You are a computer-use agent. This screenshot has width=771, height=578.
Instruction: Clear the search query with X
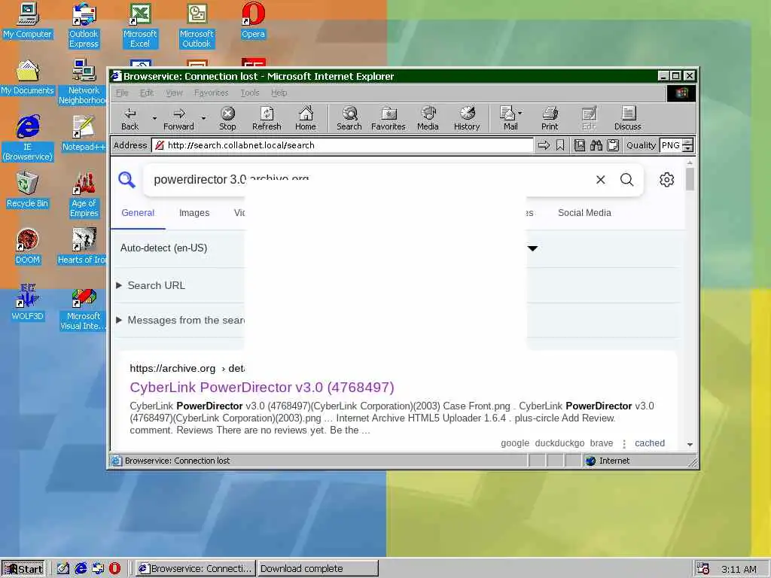point(600,179)
